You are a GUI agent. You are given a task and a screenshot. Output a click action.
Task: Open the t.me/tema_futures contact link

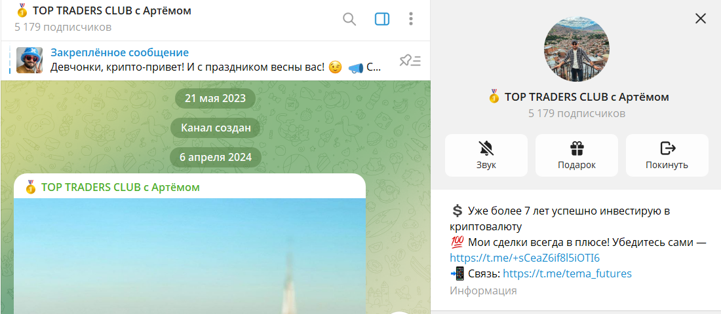coord(567,273)
